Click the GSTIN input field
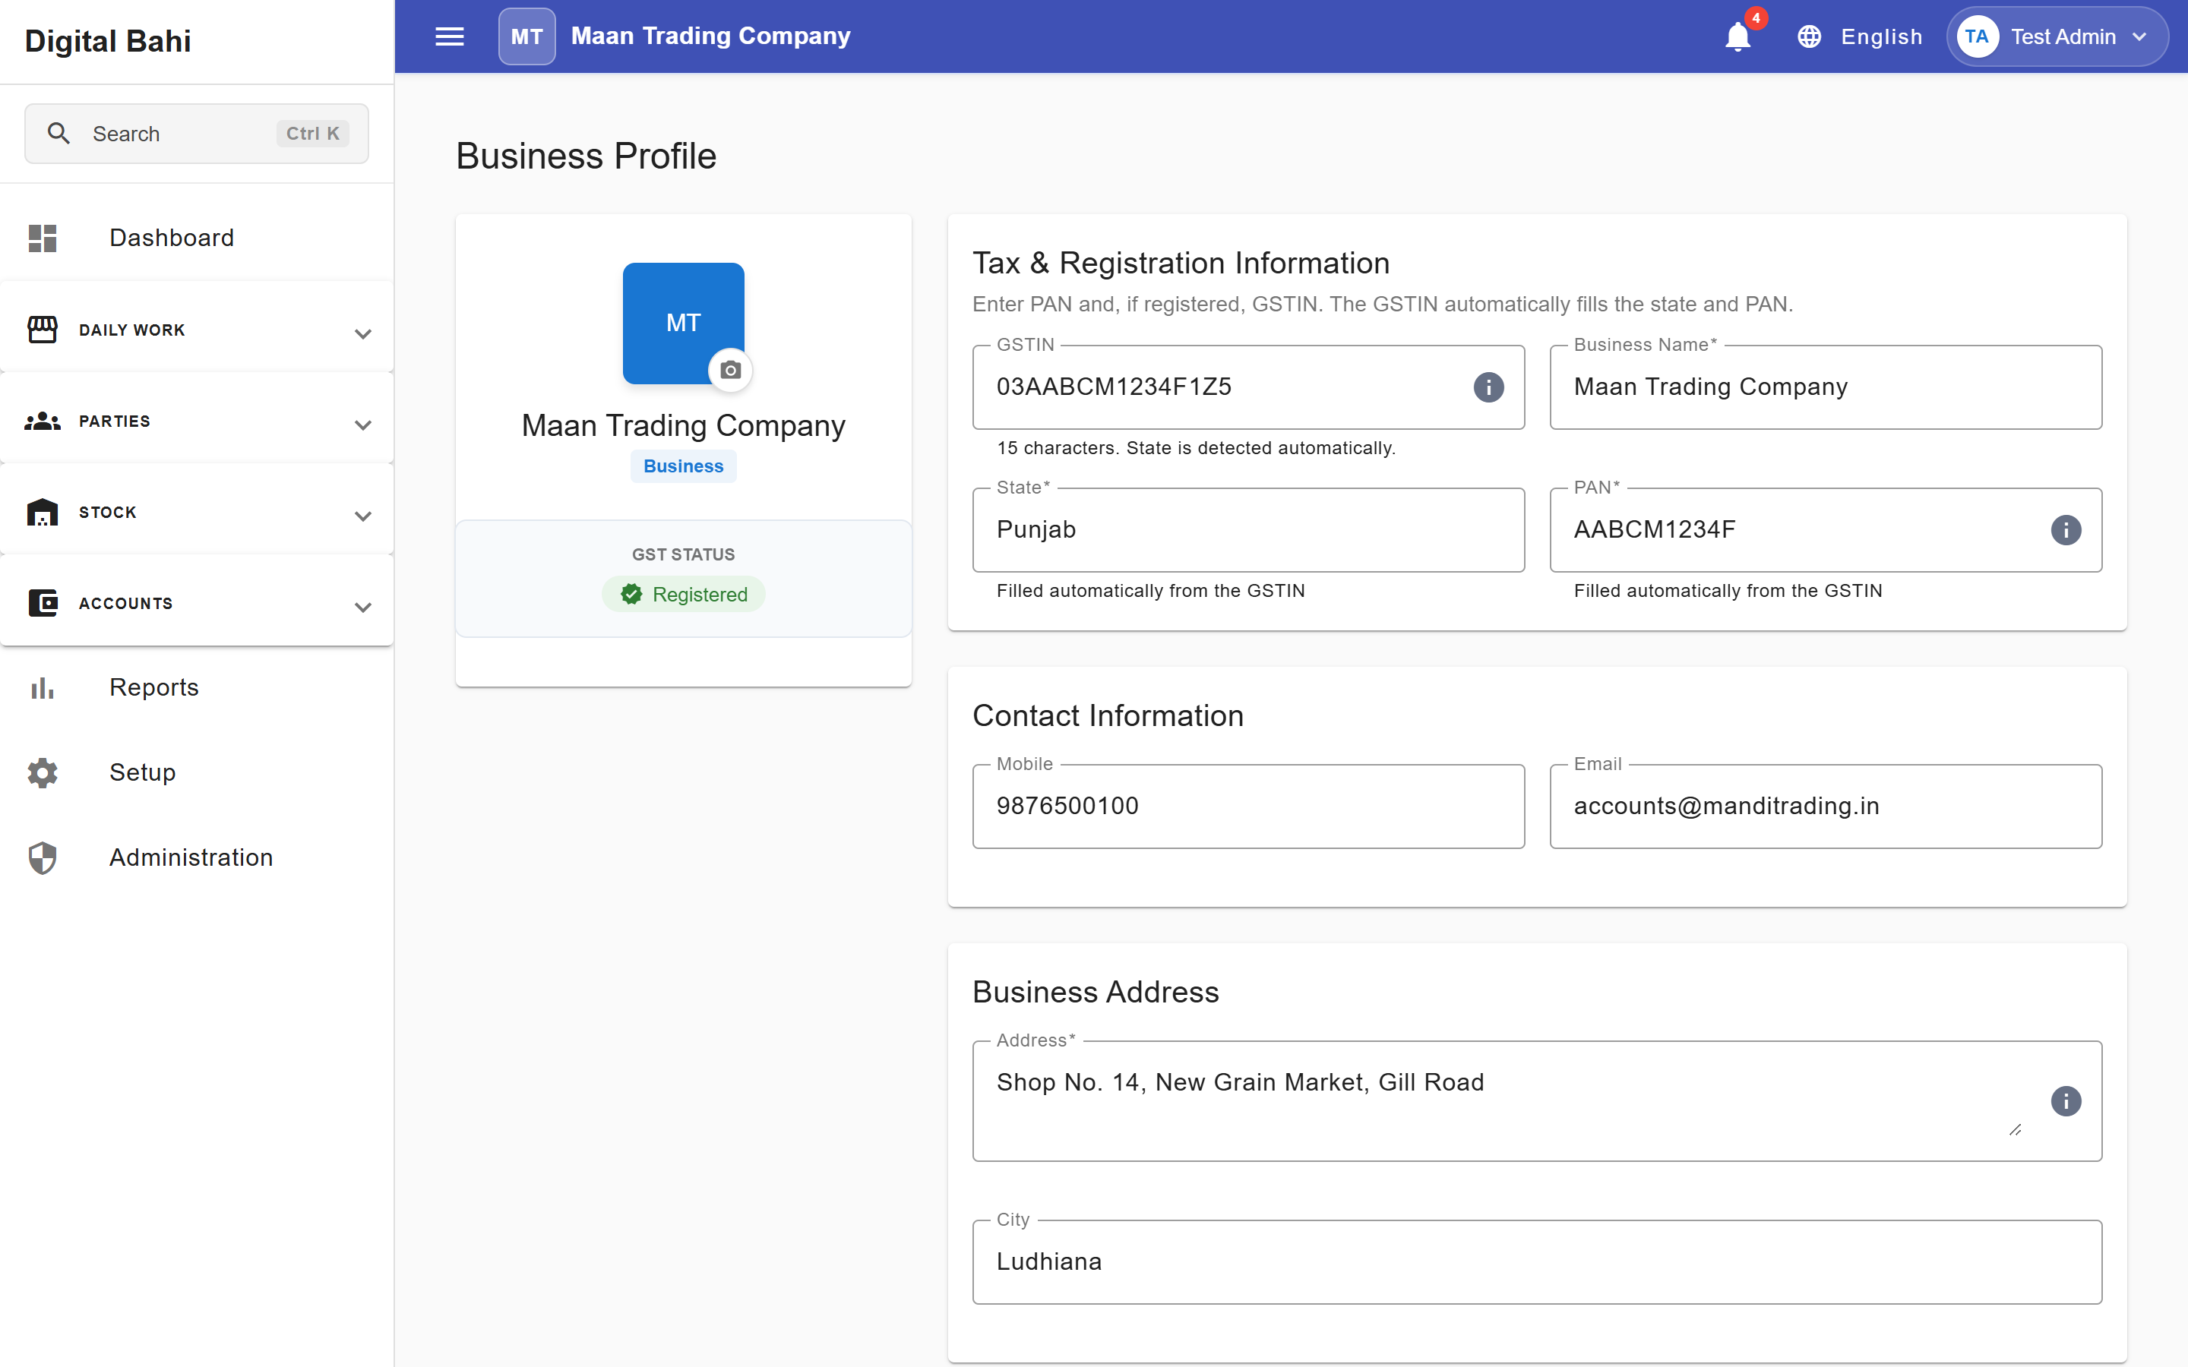This screenshot has height=1367, width=2188. [1249, 387]
